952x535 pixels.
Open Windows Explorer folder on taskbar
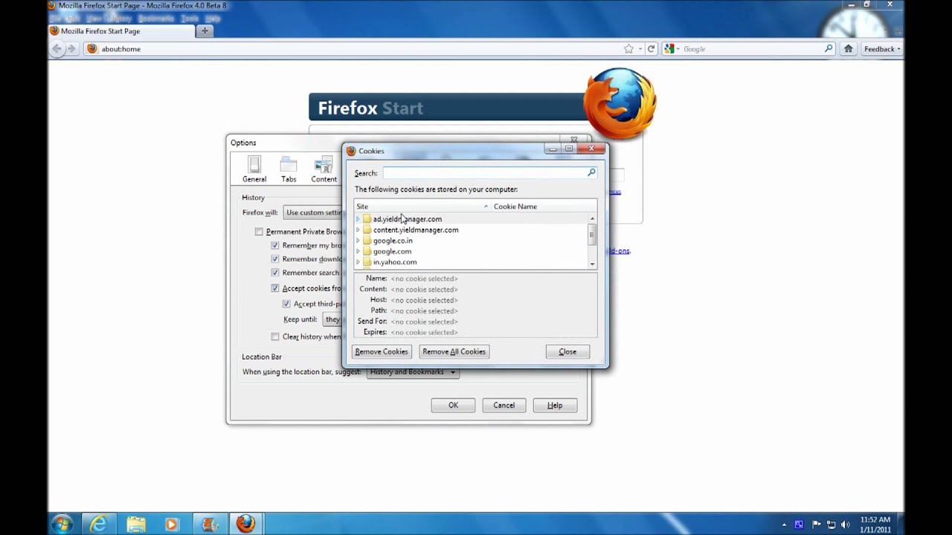point(135,524)
